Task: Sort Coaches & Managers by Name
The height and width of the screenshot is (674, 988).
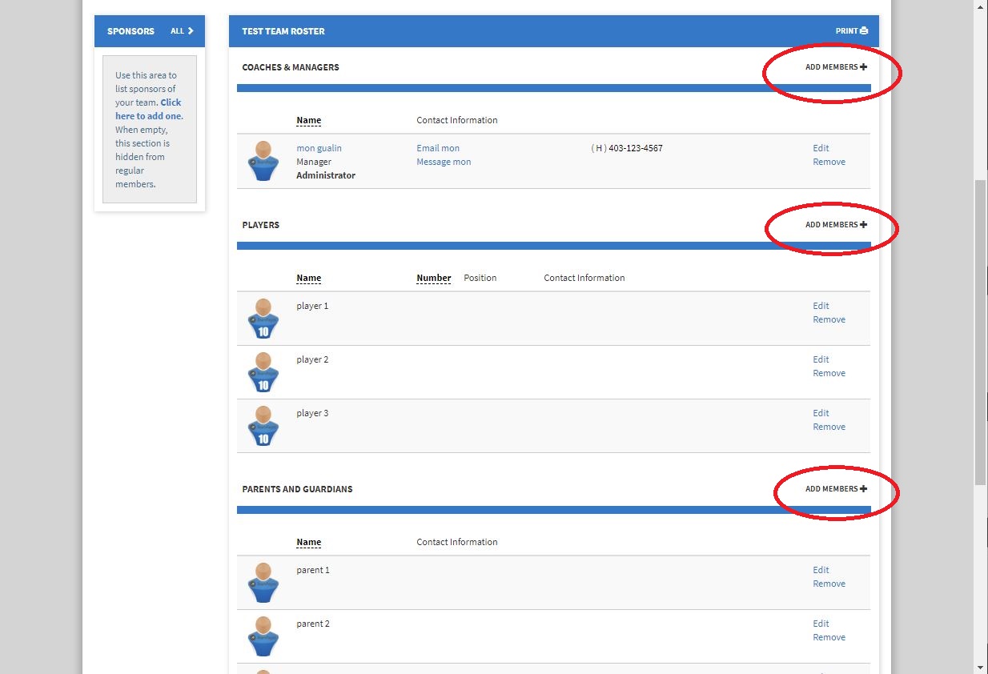Action: 308,121
